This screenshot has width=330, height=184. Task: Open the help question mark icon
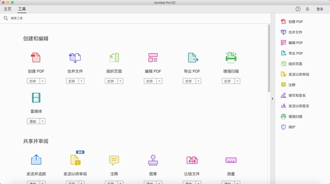point(298,9)
